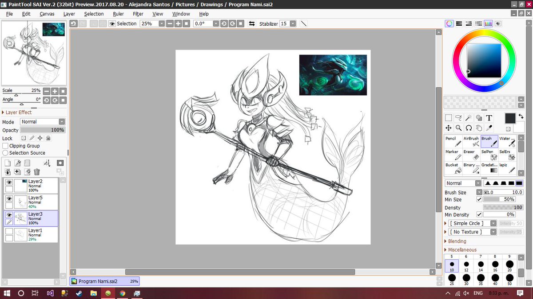Open the Layer menu
Screen dimensions: 533x299
click(x=69, y=14)
